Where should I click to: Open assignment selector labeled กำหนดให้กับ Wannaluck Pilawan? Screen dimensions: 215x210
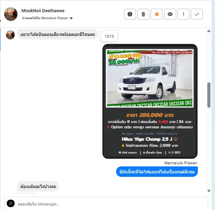tap(47, 18)
